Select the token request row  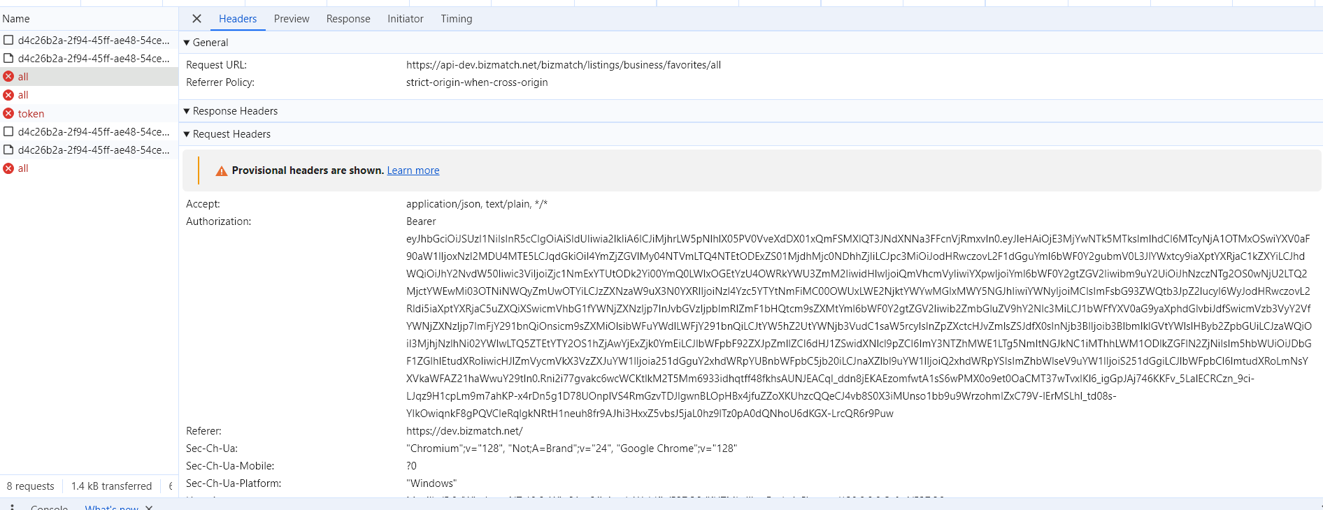pyautogui.click(x=31, y=113)
